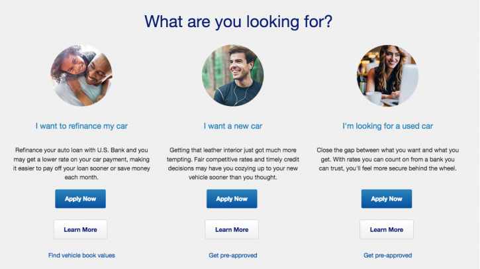Open Learn More for used car loans
The height and width of the screenshot is (269, 480).
[387, 229]
